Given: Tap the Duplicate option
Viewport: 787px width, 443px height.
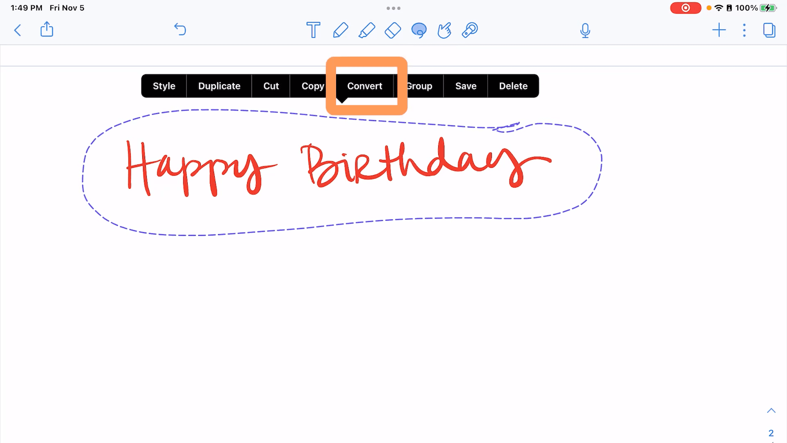Looking at the screenshot, I should click(219, 86).
